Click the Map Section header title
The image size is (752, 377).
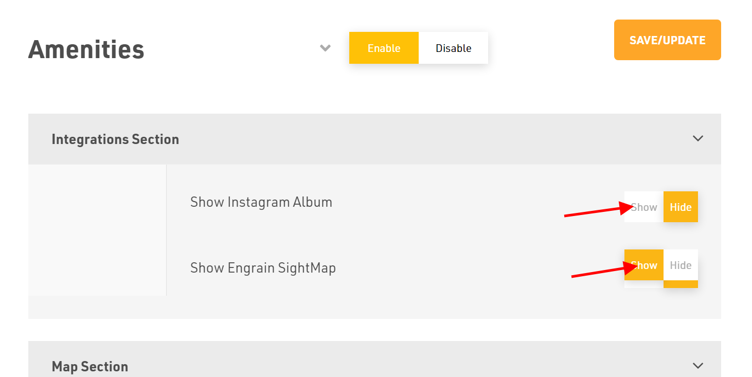click(90, 366)
